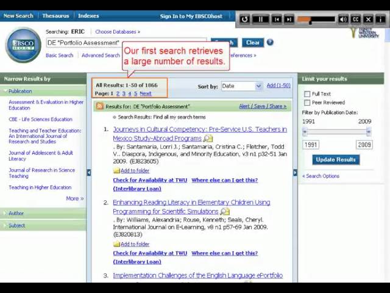Go to Next results page
The width and height of the screenshot is (390, 293).
tap(146, 93)
